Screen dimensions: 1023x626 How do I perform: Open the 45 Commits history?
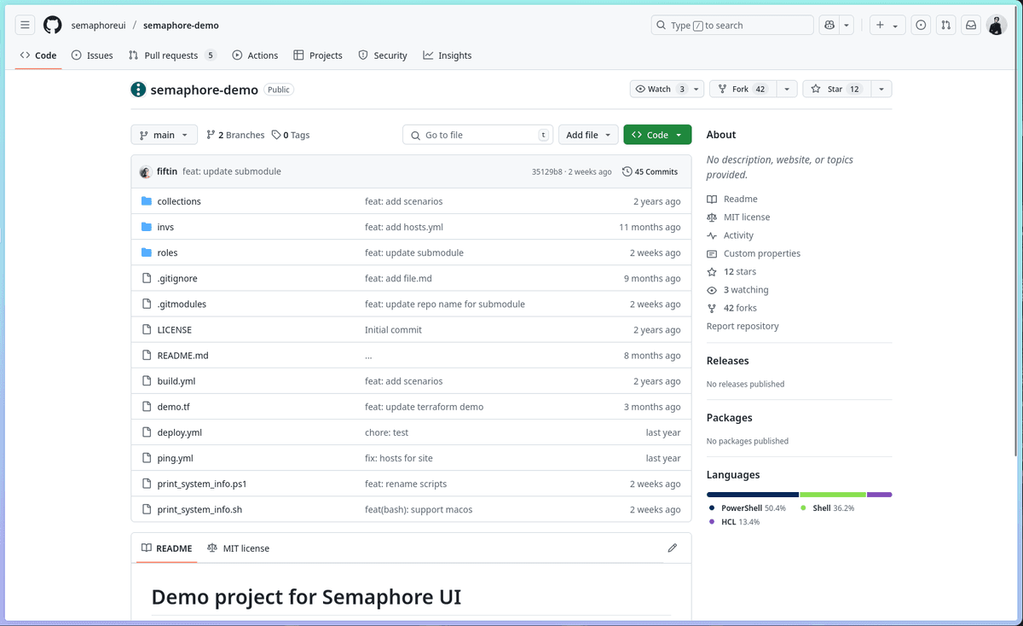click(650, 171)
